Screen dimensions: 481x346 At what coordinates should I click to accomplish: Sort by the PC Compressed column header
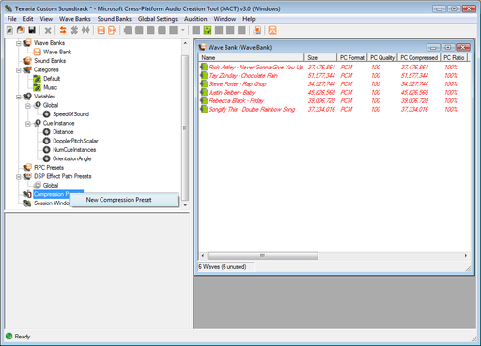419,57
